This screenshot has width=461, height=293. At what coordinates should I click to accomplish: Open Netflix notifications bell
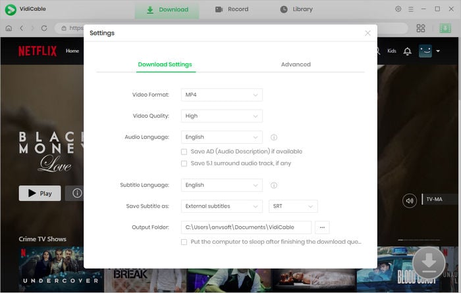point(407,51)
